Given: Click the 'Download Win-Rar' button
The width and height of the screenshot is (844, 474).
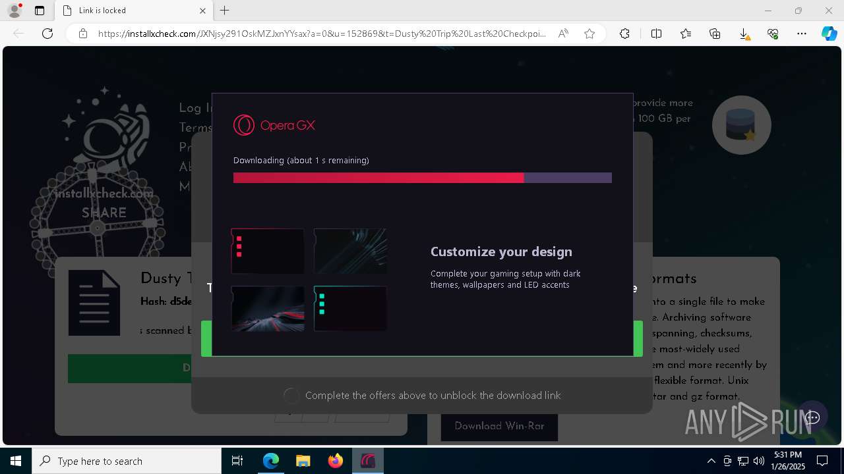Looking at the screenshot, I should (x=499, y=426).
